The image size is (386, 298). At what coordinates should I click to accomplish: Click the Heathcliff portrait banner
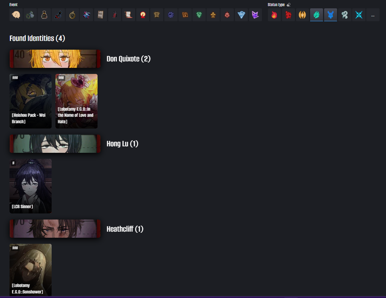coord(55,229)
